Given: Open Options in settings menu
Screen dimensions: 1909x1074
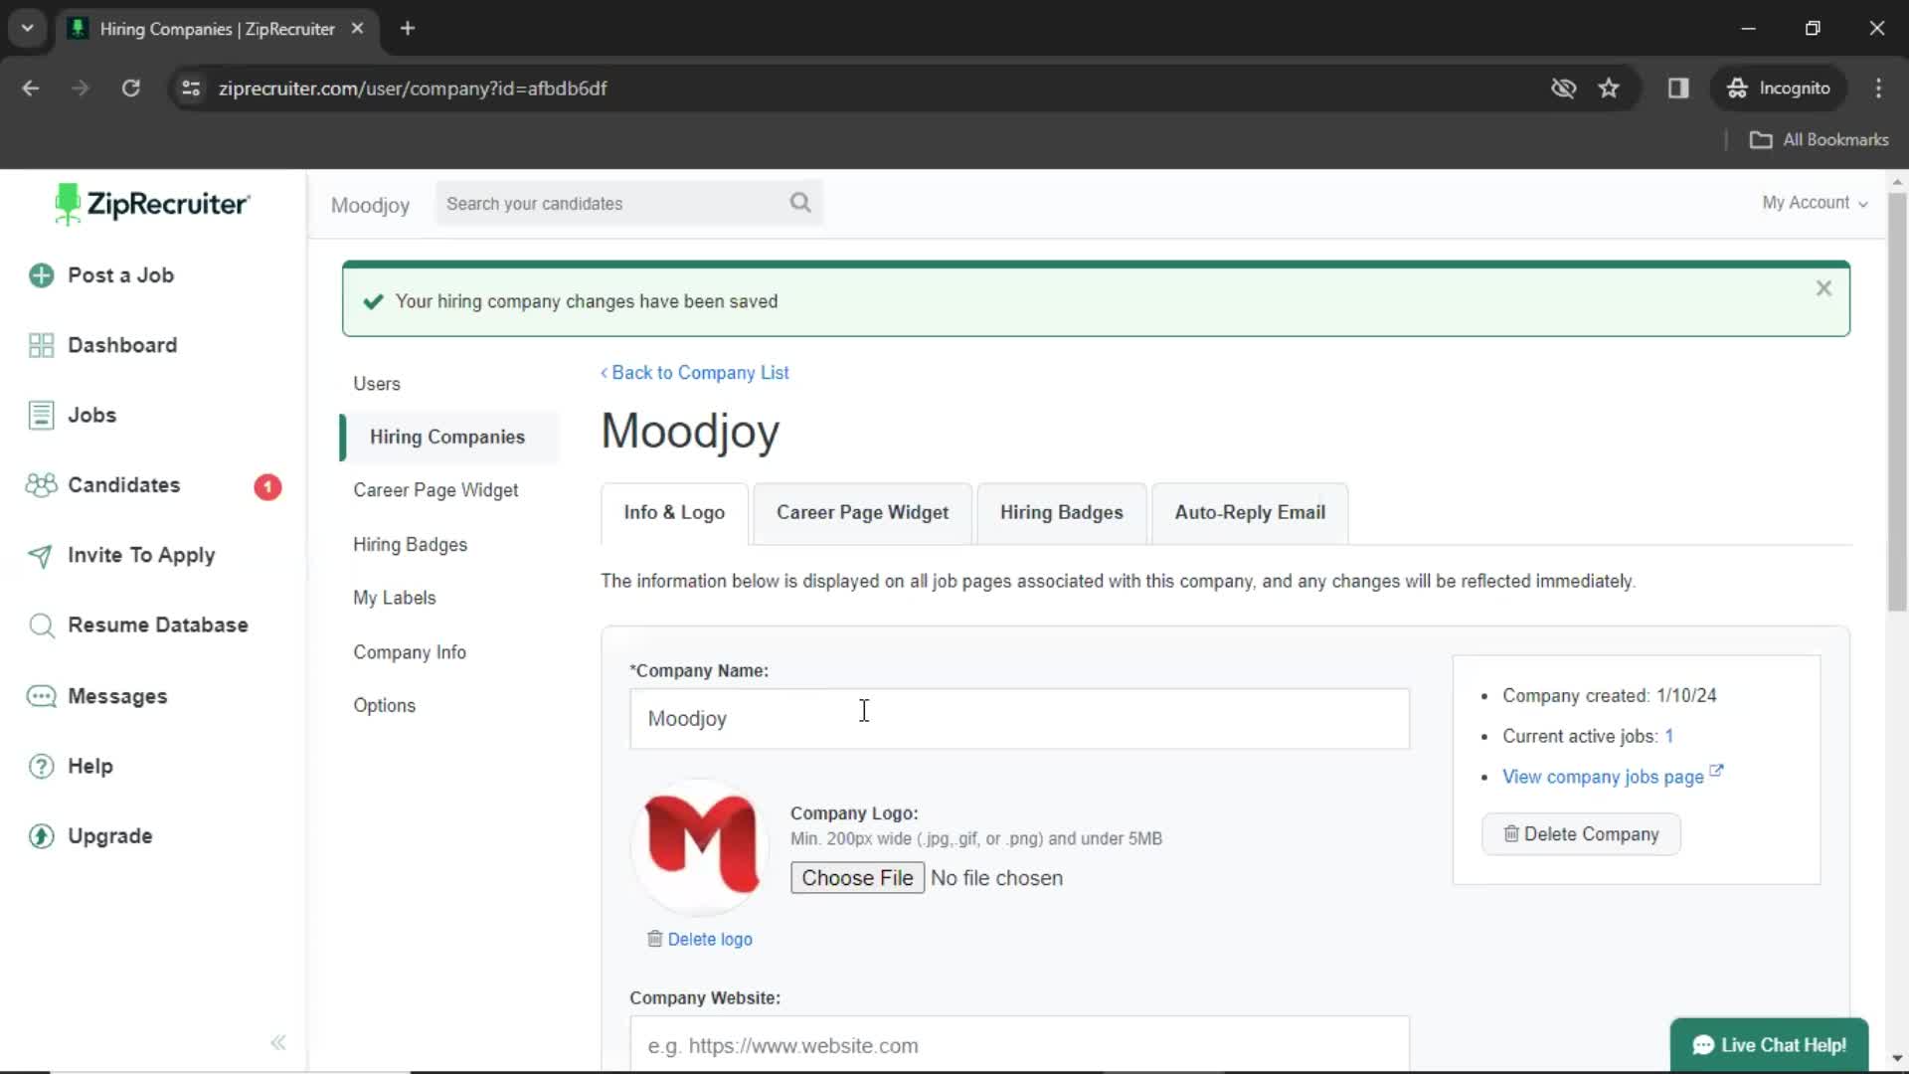Looking at the screenshot, I should [x=384, y=705].
